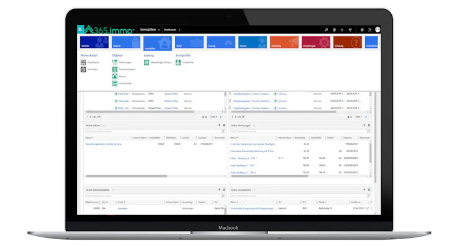Image resolution: width=457 pixels, height=246 pixels.
Task: Expand the Aktive Gewerbeobjekte view selector
Action: point(114,190)
